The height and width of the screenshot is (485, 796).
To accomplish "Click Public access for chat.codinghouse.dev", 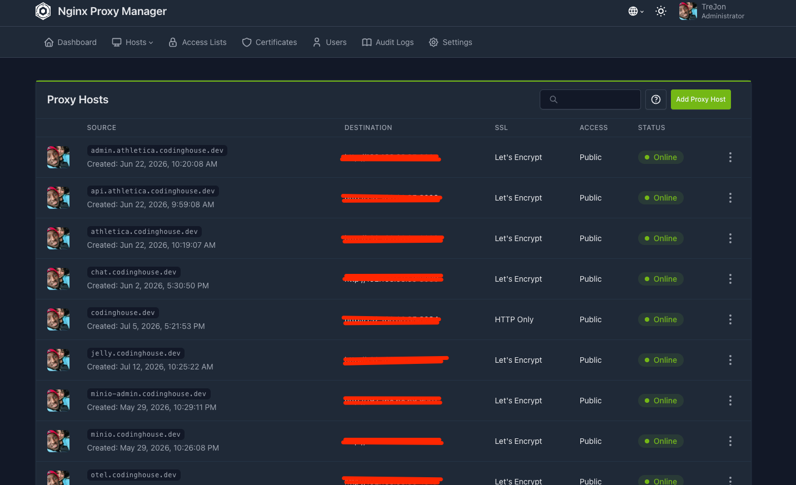I will (x=590, y=279).
